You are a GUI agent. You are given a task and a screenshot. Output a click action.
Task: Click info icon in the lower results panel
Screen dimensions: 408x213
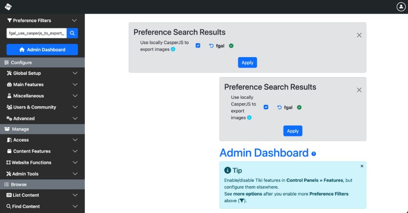(x=249, y=118)
